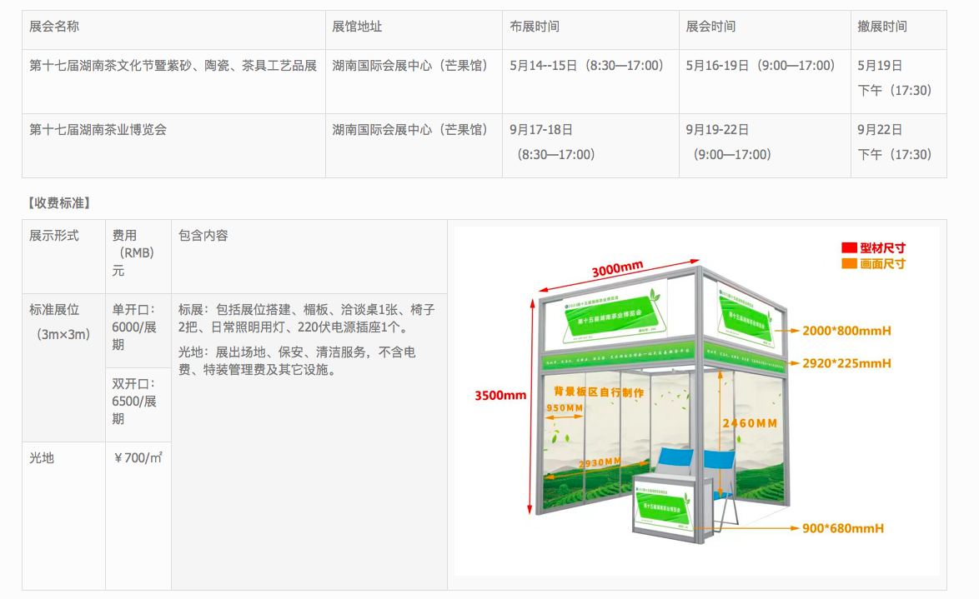
Task: Click the 光地 description paragraph about 展出场地
Action: click(297, 361)
